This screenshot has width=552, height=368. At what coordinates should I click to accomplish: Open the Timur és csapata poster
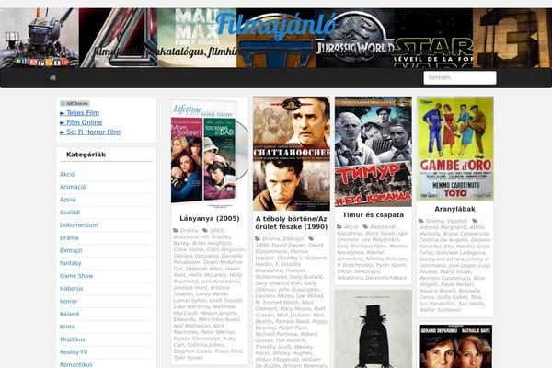[374, 152]
